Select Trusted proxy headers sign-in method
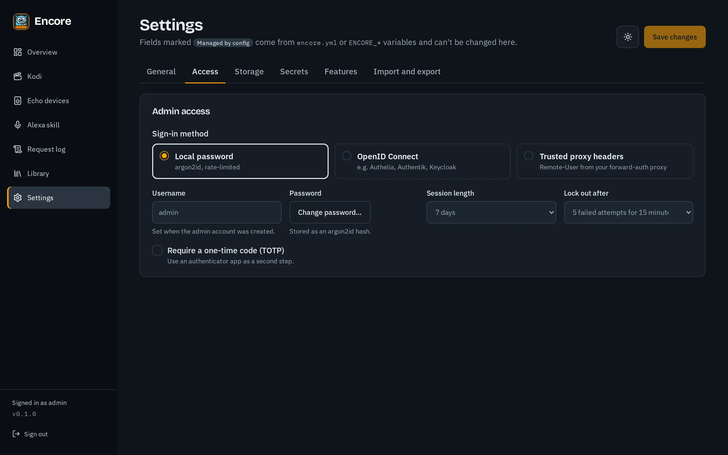The height and width of the screenshot is (455, 728). [x=605, y=161]
